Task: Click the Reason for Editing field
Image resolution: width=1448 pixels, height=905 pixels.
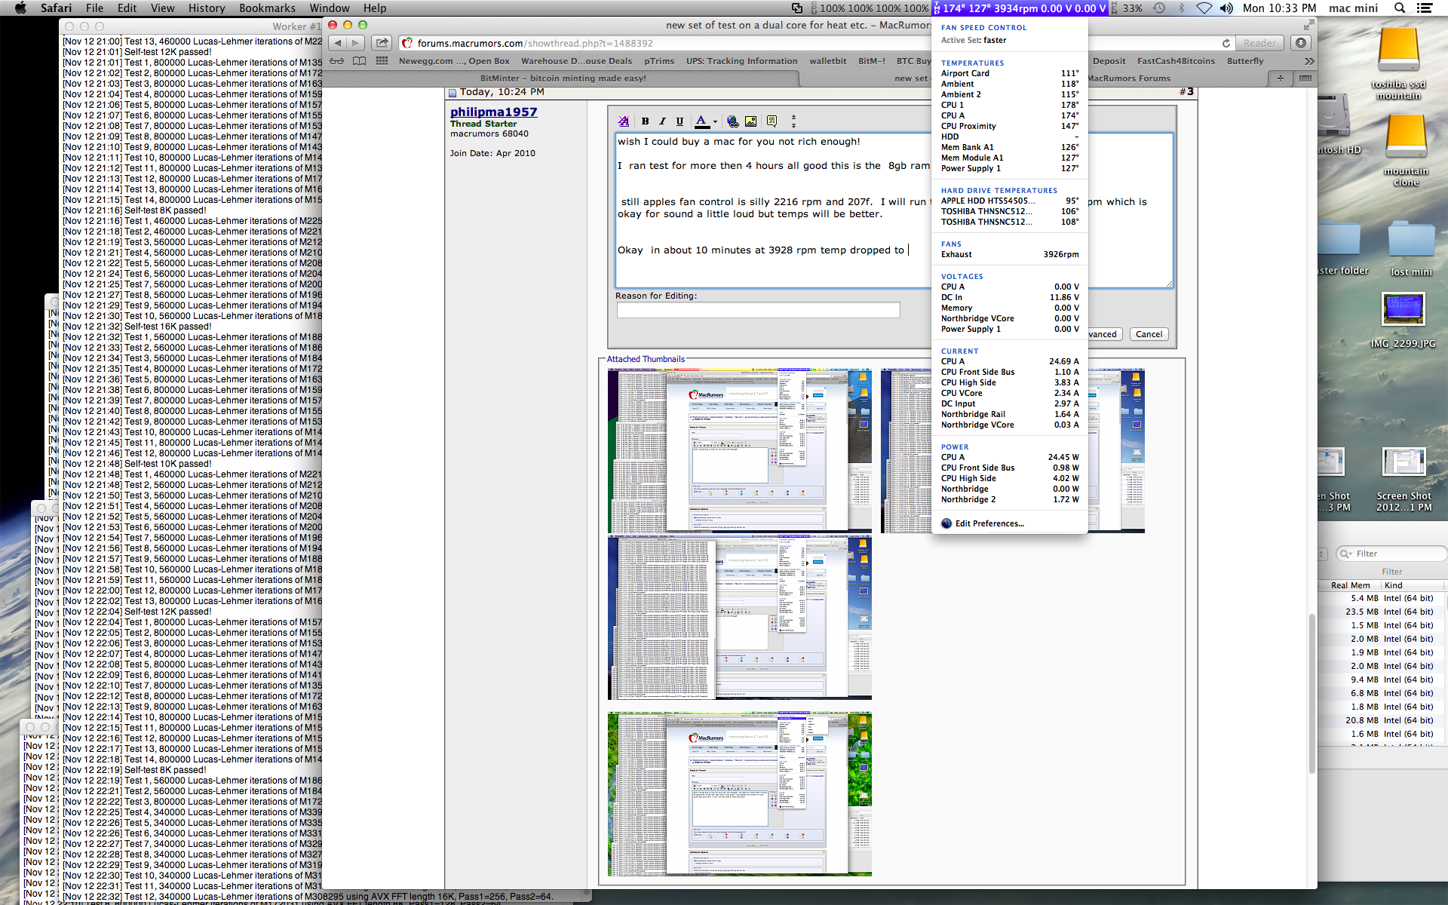Action: (757, 310)
